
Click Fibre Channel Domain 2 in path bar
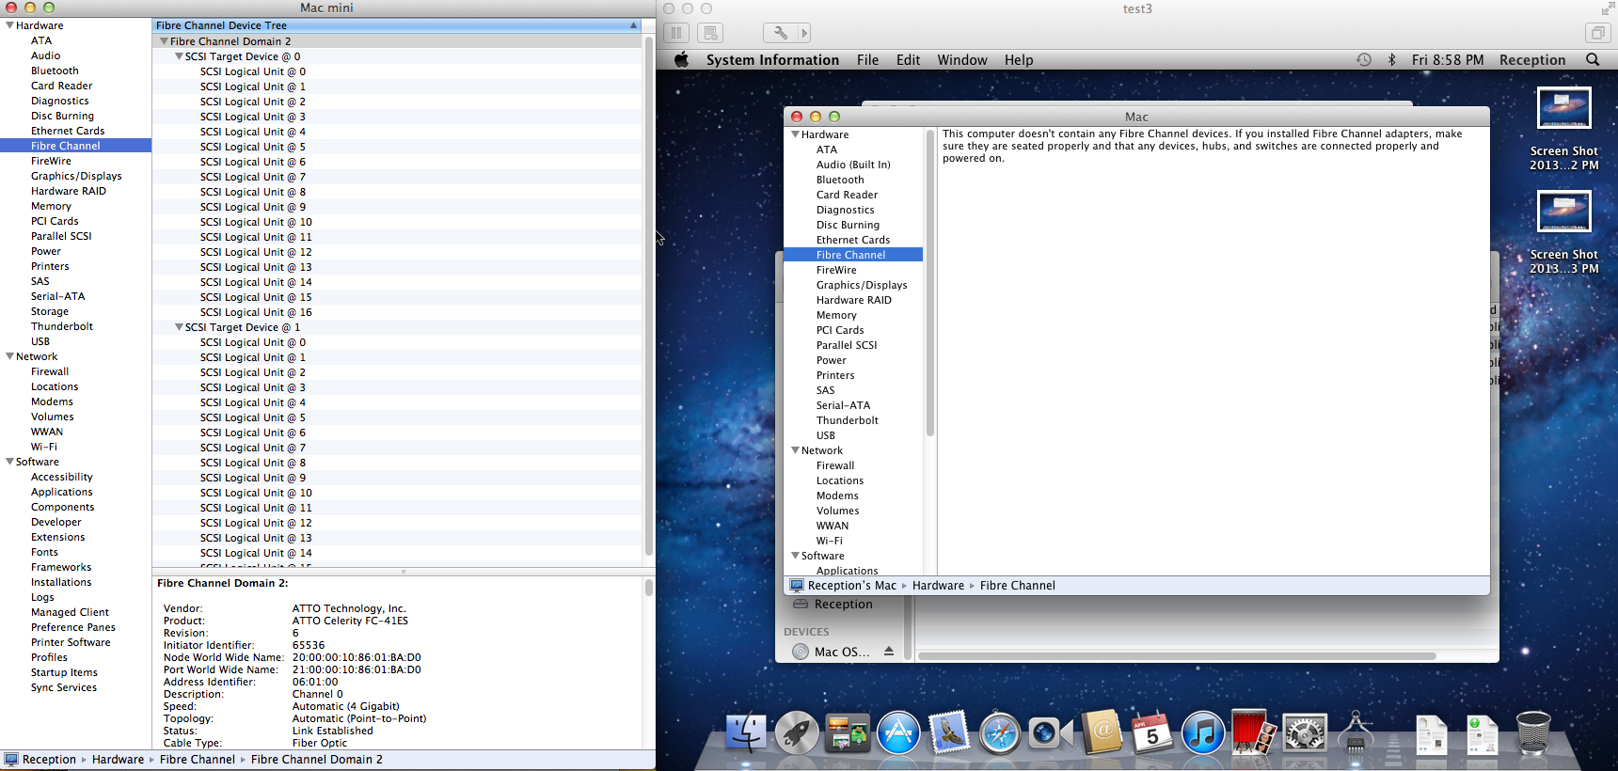(x=316, y=760)
